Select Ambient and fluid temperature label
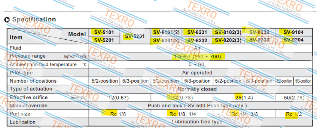Screen dimensions: 317x128 click(x=43, y=65)
